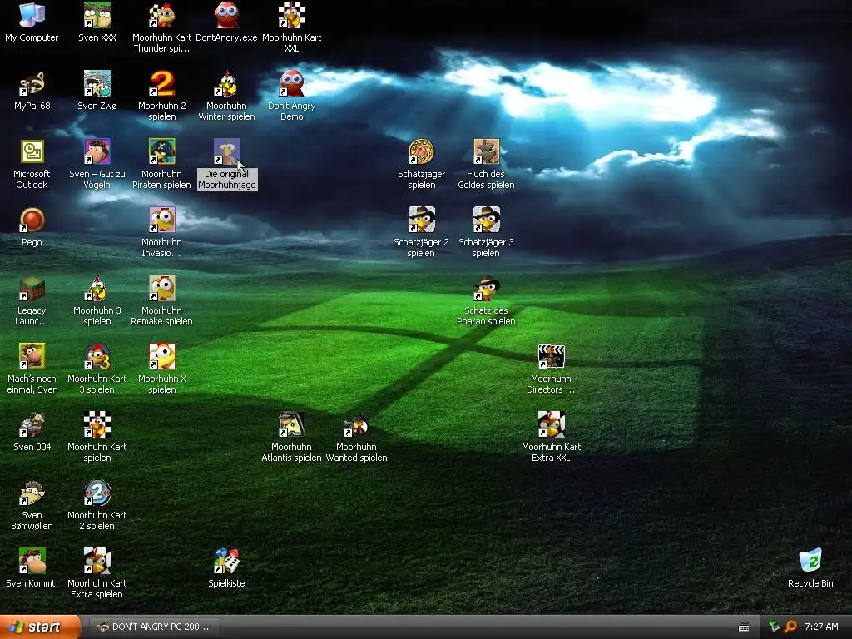Image resolution: width=852 pixels, height=639 pixels.
Task: Open the Recycle Bin icon
Action: (810, 562)
